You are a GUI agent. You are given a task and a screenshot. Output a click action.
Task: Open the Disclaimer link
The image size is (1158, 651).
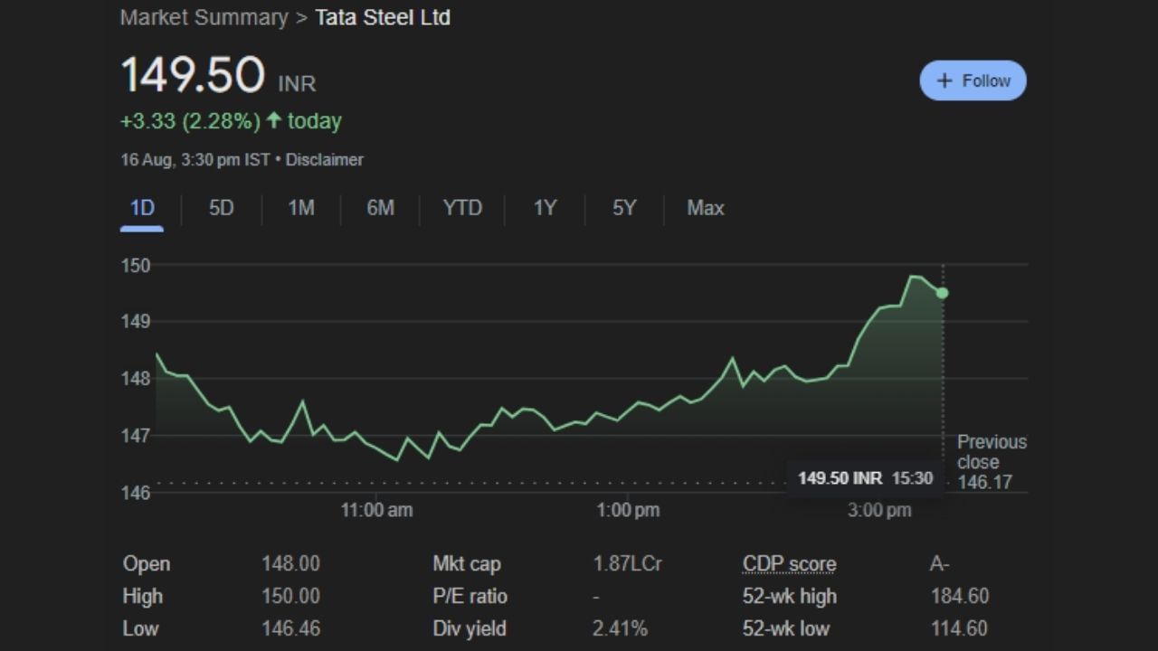click(325, 160)
